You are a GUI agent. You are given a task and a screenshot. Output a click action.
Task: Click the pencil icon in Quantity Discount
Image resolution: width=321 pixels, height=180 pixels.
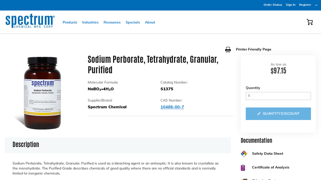tap(259, 114)
